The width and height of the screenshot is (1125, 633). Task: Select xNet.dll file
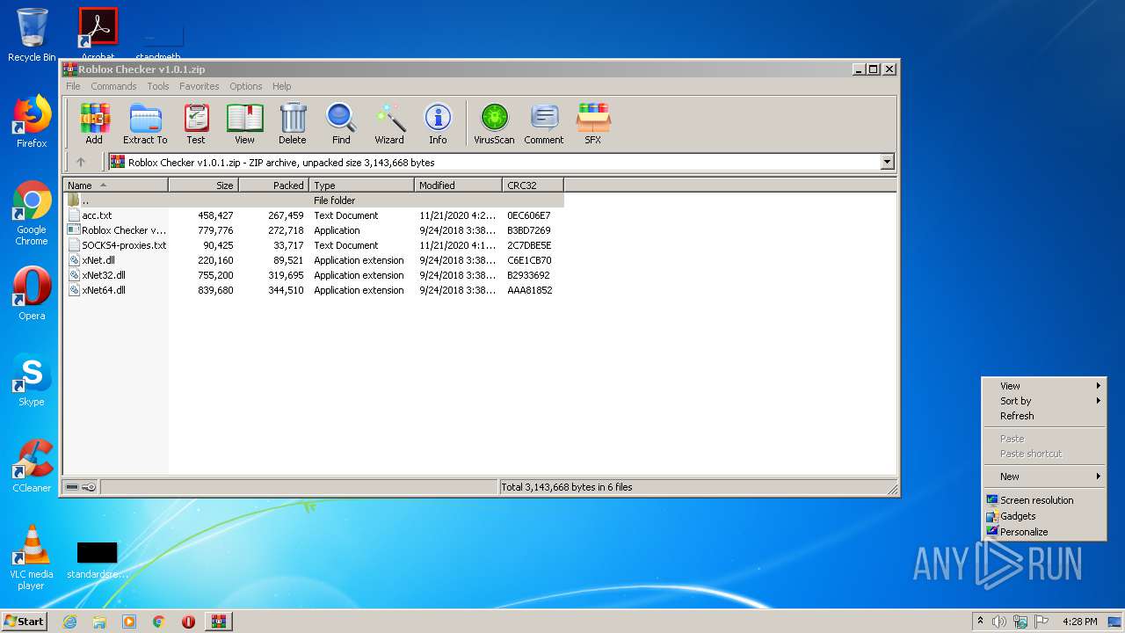click(314, 260)
